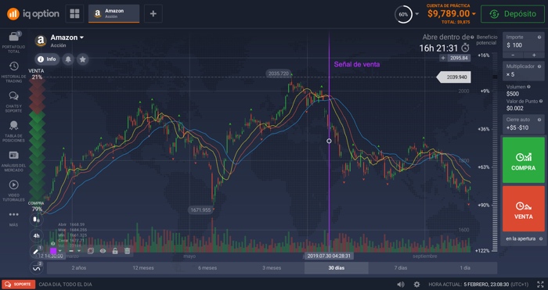Click the Más three-dots sidebar item
Viewport: 548px width, 290px height.
[x=13, y=218]
